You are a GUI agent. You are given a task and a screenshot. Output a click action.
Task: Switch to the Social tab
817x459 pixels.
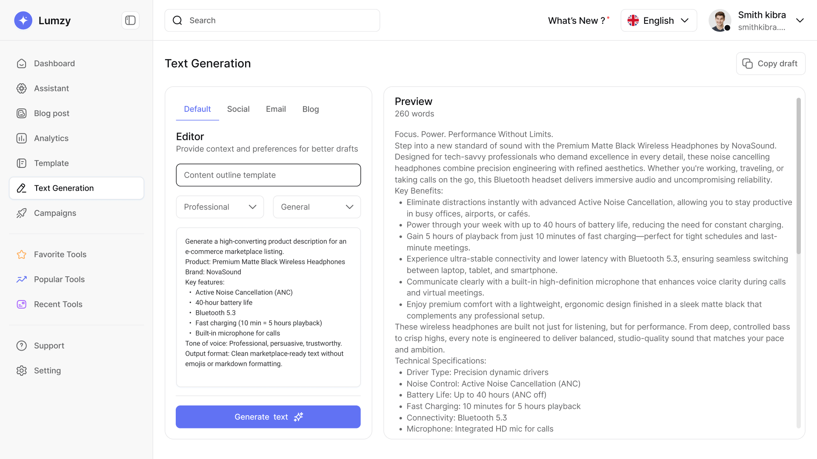[x=238, y=109]
